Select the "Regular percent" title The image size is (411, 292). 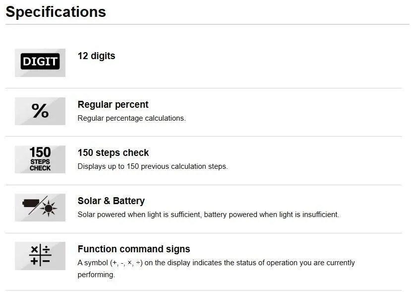point(113,105)
